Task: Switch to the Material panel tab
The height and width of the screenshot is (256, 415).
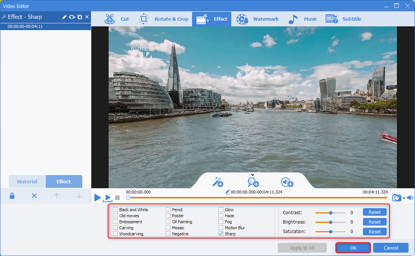Action: (x=27, y=181)
